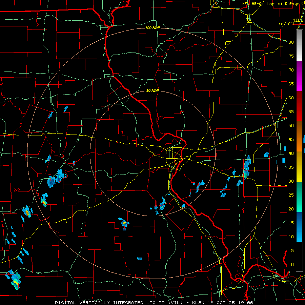
Task: Click the "50 NMI" range ring label
Action: click(x=153, y=90)
